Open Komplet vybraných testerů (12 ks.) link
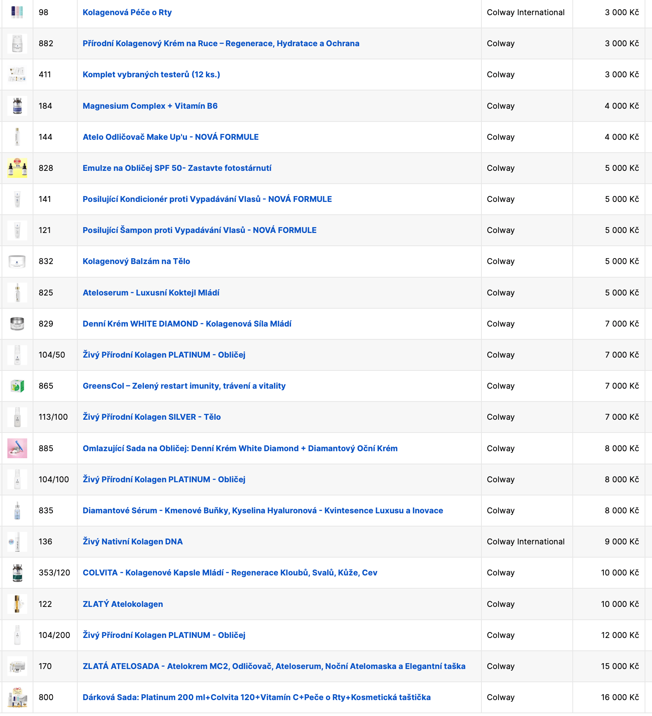The image size is (652, 716). pos(151,75)
